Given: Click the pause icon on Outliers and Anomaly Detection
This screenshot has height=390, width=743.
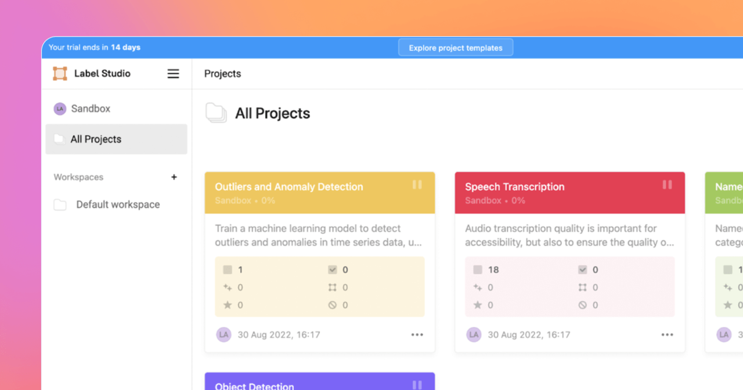Looking at the screenshot, I should [417, 185].
